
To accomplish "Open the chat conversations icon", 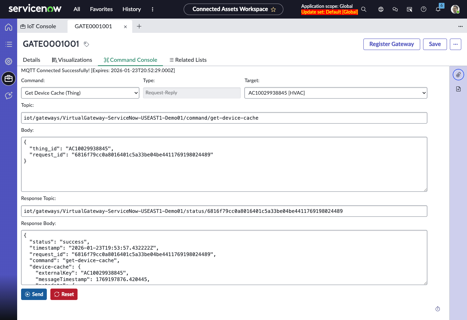I will click(x=395, y=9).
